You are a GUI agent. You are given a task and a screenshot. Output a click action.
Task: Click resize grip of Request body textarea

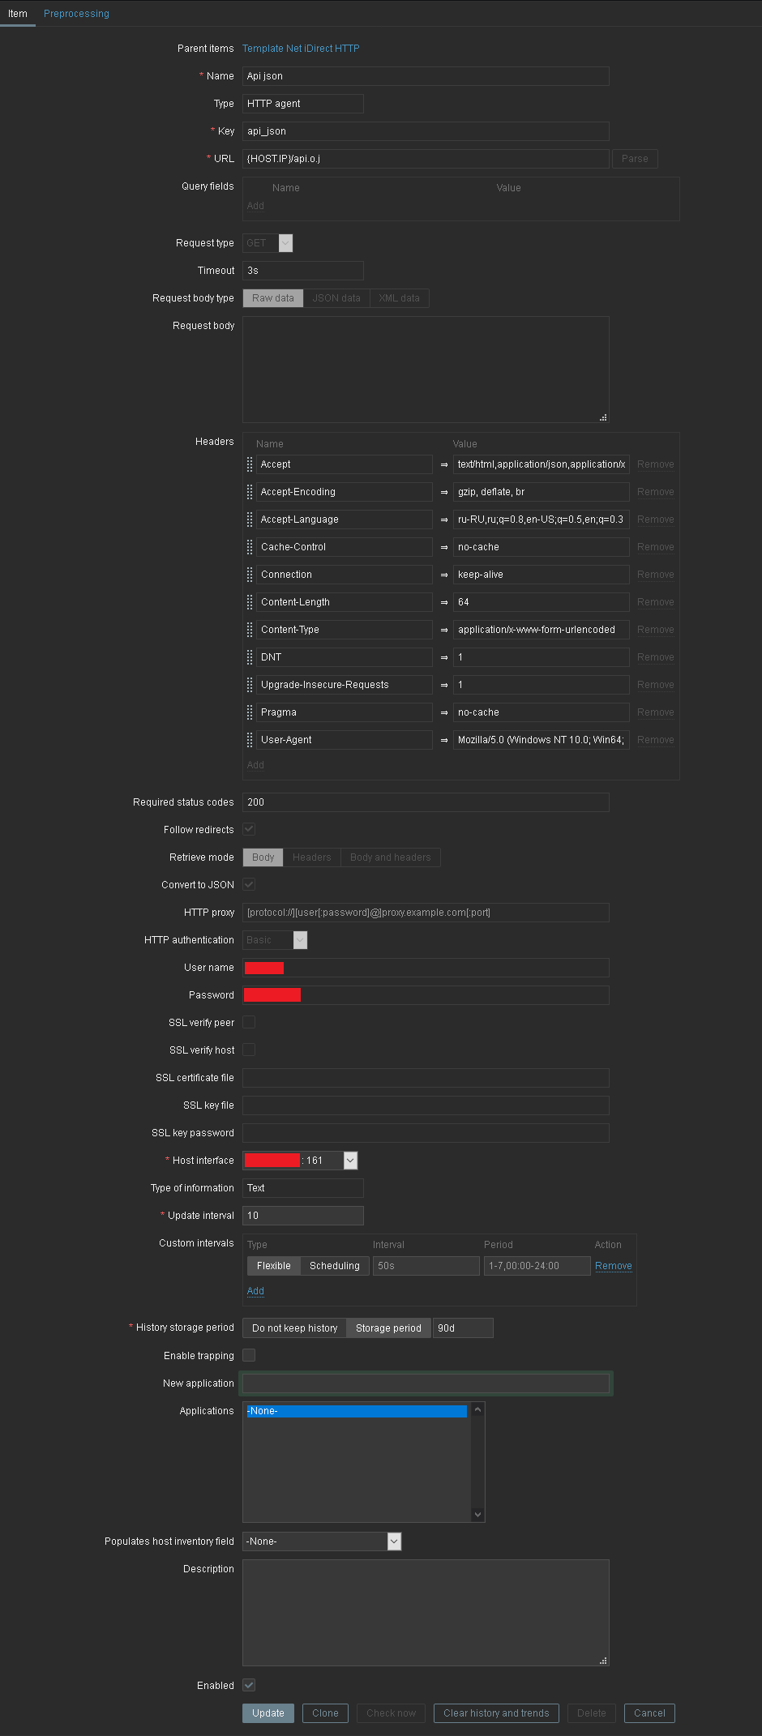(x=603, y=417)
